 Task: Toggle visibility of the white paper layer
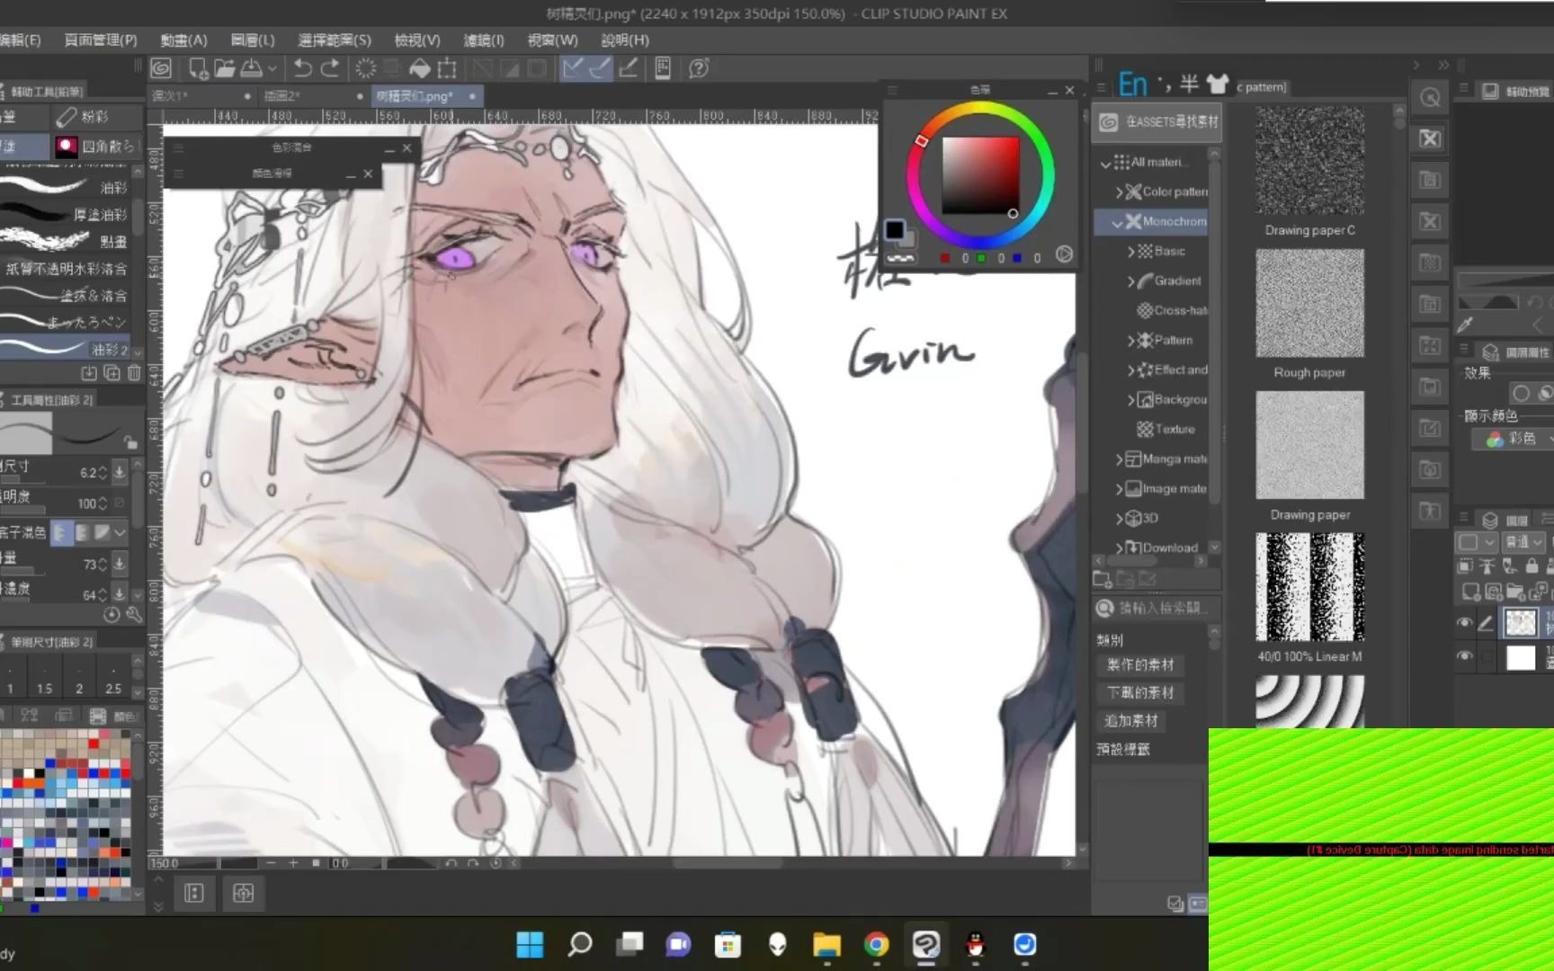pos(1464,656)
